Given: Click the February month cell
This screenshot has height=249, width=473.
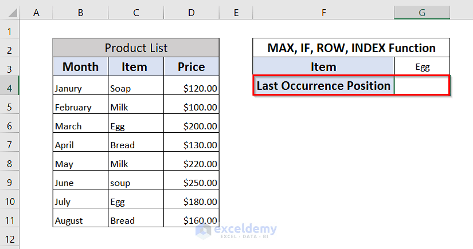Looking at the screenshot, I should pyautogui.click(x=80, y=107).
